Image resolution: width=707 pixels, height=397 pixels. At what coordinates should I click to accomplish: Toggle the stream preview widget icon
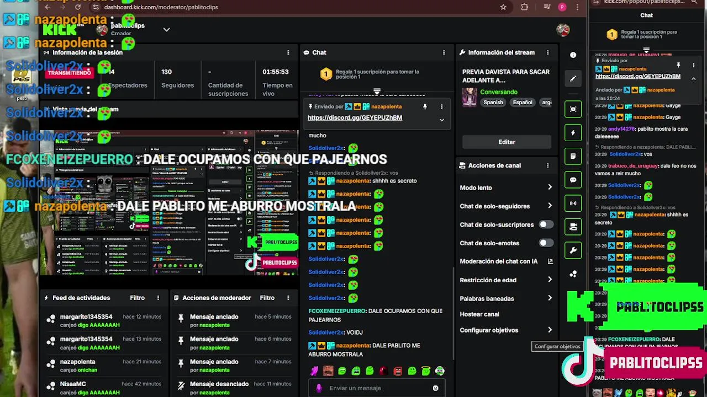click(573, 109)
